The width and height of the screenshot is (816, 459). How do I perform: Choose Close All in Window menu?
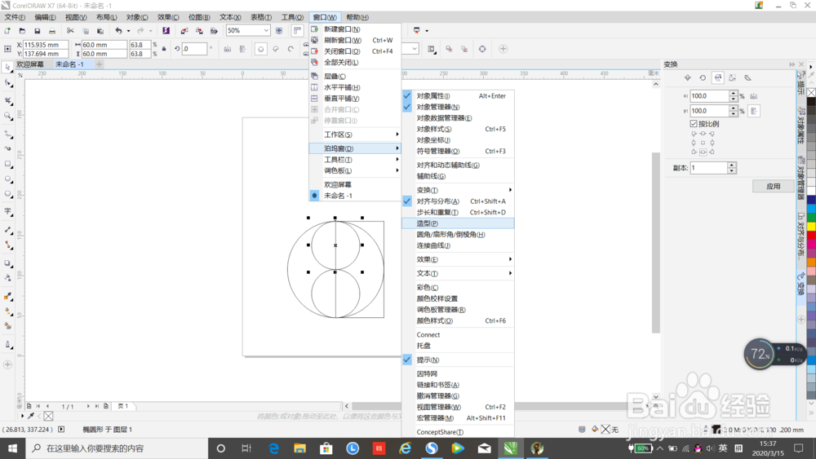tap(355, 63)
